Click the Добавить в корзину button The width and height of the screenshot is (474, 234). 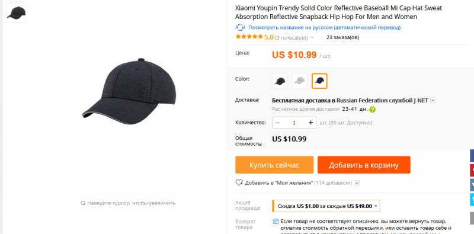(x=364, y=165)
